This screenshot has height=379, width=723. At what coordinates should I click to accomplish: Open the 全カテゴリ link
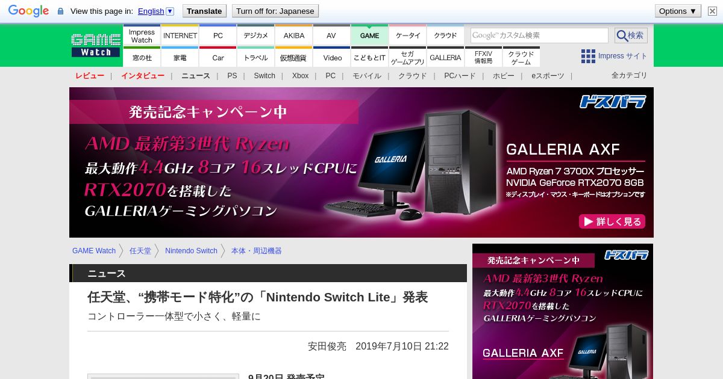[630, 75]
